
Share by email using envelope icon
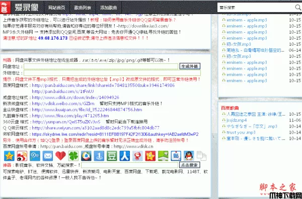click(48, 156)
